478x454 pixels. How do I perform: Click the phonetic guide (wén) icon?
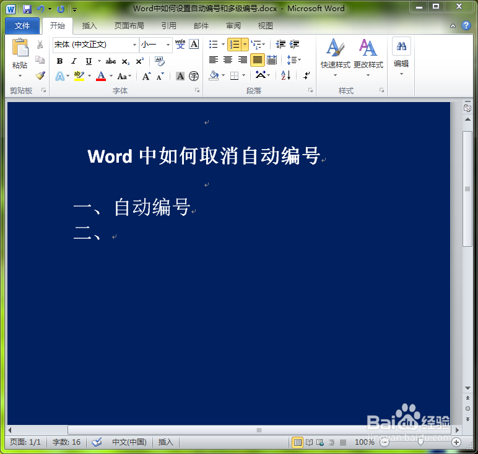(x=180, y=45)
